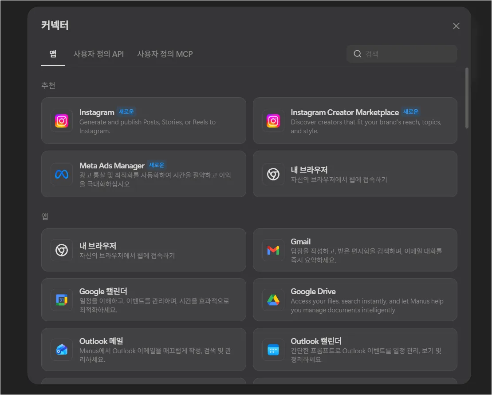
Task: Click the 내 브라우저 Chrome icon under 추천
Action: 273,174
